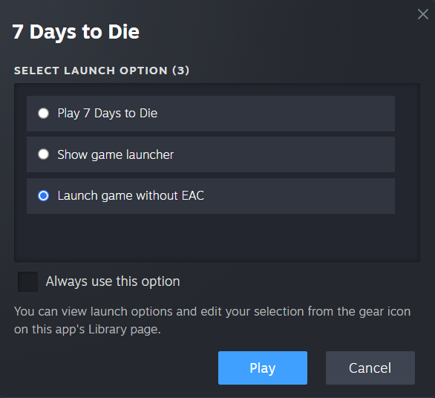This screenshot has width=435, height=398.
Task: Click the 'Always use this option' label text
Action: [113, 281]
